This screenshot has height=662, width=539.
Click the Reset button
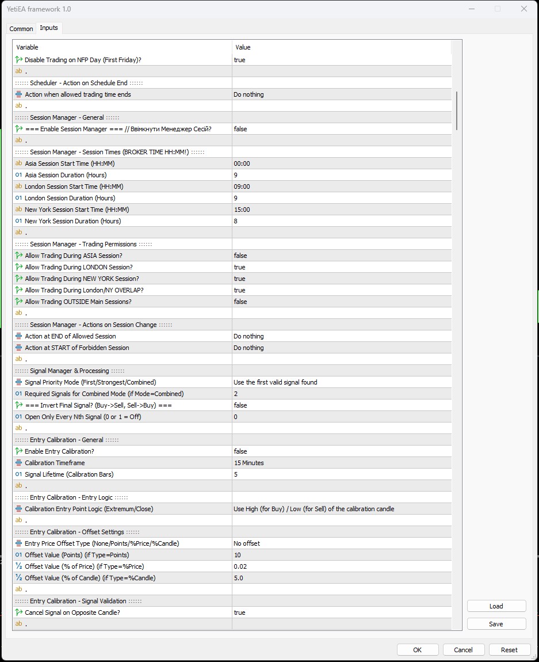(509, 650)
